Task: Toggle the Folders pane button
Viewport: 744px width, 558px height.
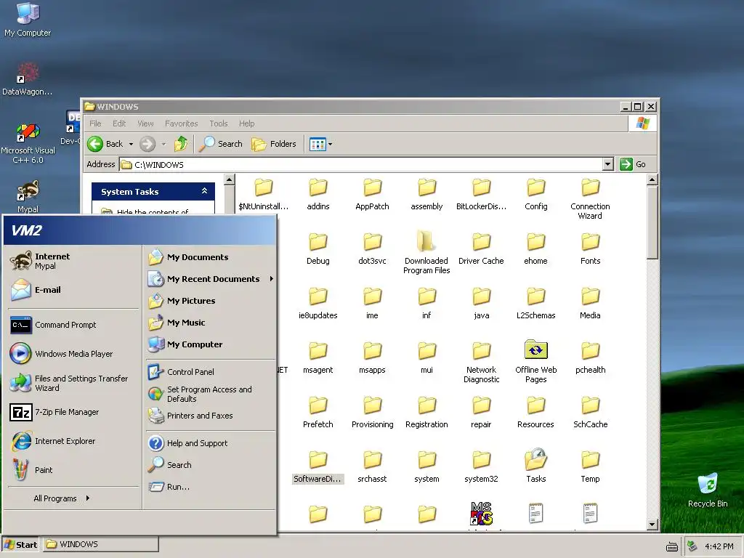Action: coord(274,144)
